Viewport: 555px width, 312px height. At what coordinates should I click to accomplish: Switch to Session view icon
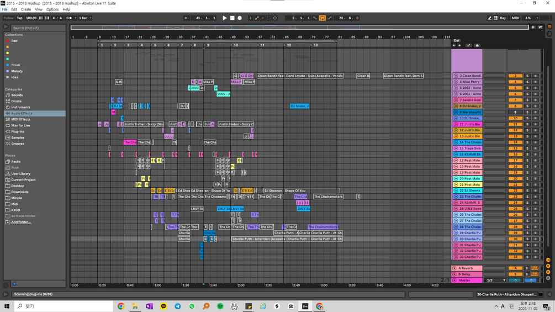(549, 34)
